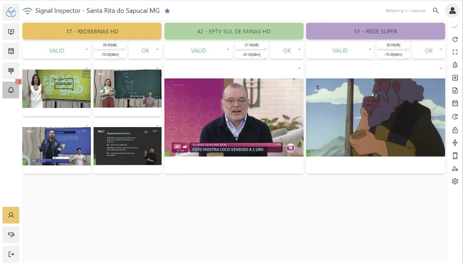Click the logout icon at sidebar bottom
Screen dimensions: 463x263
click(x=11, y=254)
